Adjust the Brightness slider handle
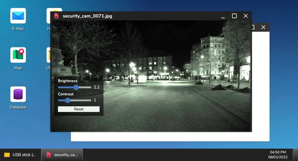This screenshot has height=161, width=298. tap(76, 87)
